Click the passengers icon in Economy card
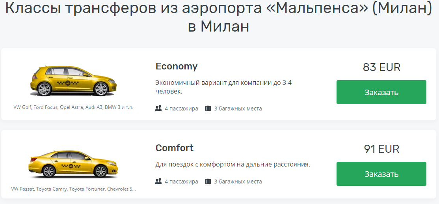 pos(158,108)
